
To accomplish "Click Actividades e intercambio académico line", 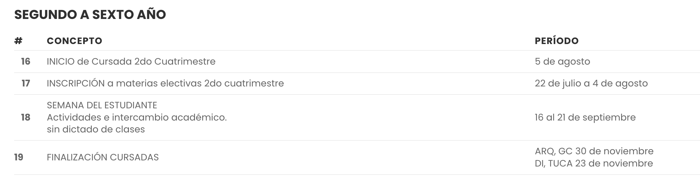I will click(137, 117).
